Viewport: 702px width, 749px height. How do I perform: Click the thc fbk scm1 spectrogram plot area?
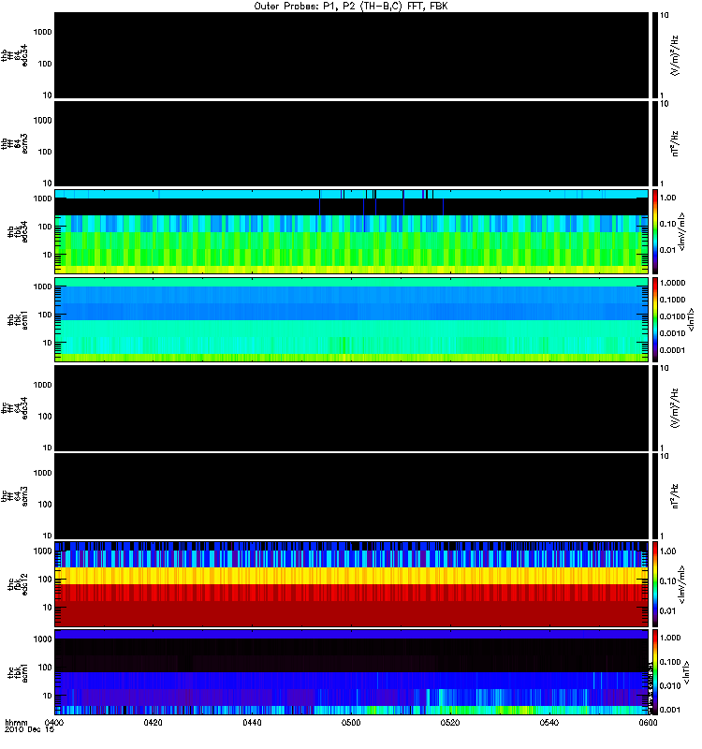click(x=351, y=672)
